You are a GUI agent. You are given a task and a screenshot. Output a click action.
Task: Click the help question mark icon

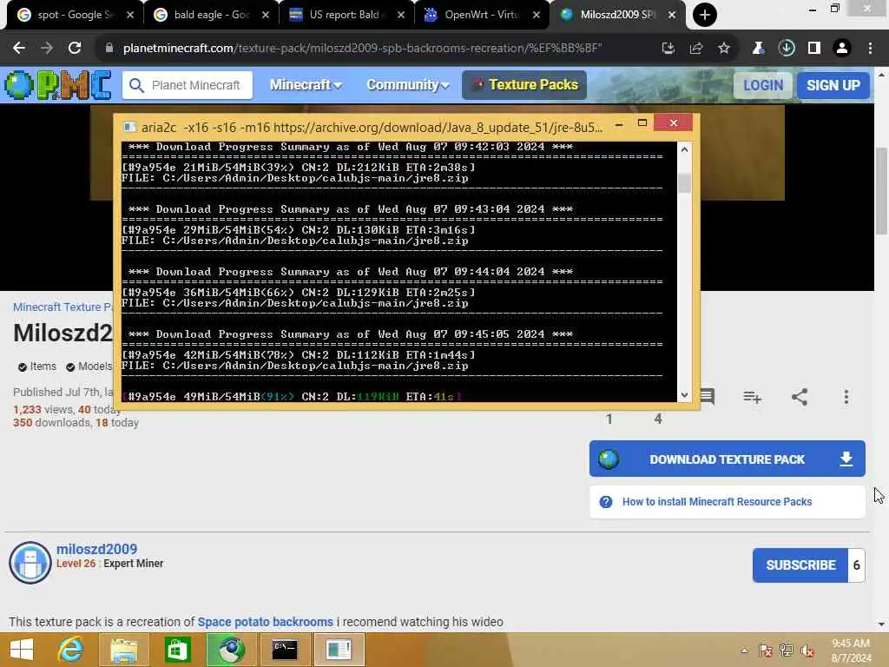(605, 502)
